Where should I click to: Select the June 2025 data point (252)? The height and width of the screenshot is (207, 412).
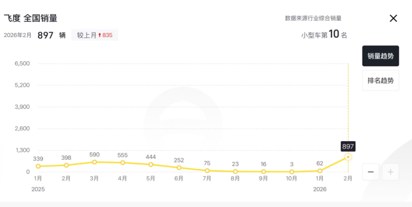tap(179, 168)
